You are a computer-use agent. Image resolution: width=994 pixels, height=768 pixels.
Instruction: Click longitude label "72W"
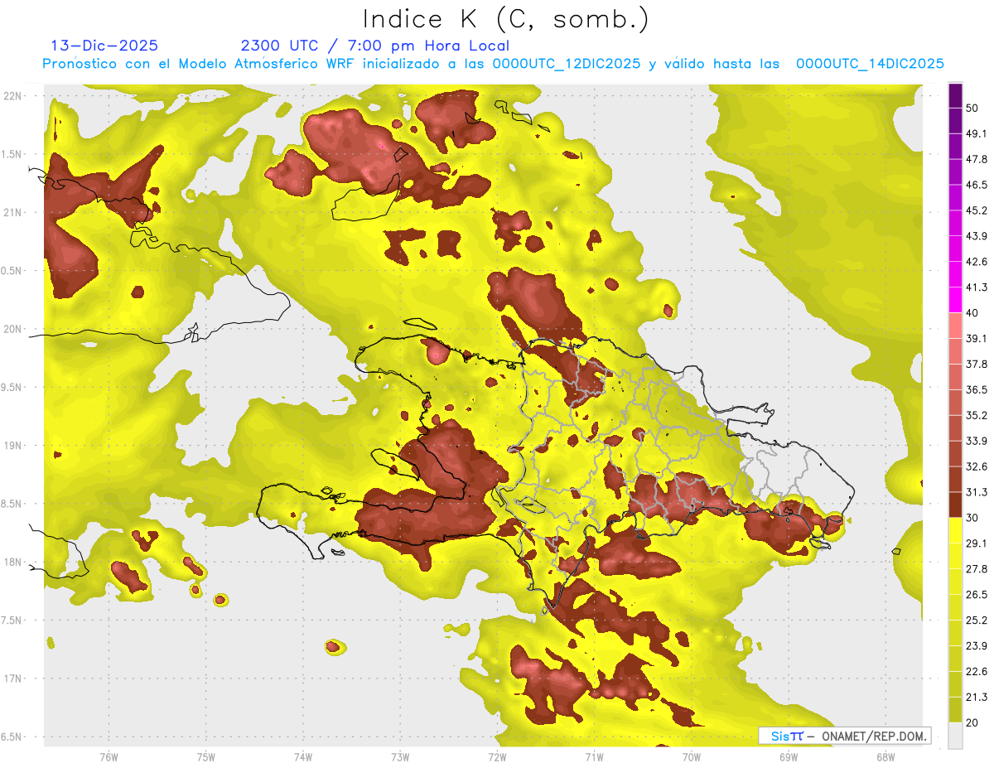tap(497, 756)
